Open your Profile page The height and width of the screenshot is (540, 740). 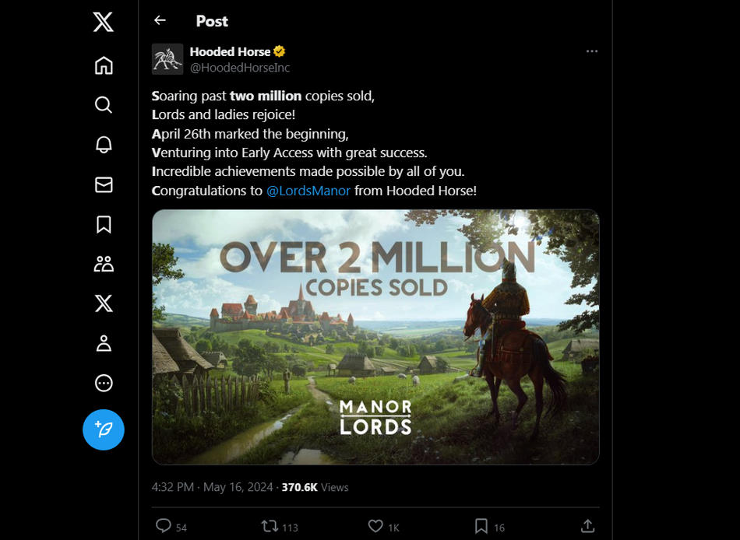point(103,343)
